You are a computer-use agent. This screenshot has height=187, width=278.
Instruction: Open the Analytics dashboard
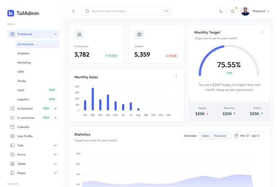pos(23,53)
